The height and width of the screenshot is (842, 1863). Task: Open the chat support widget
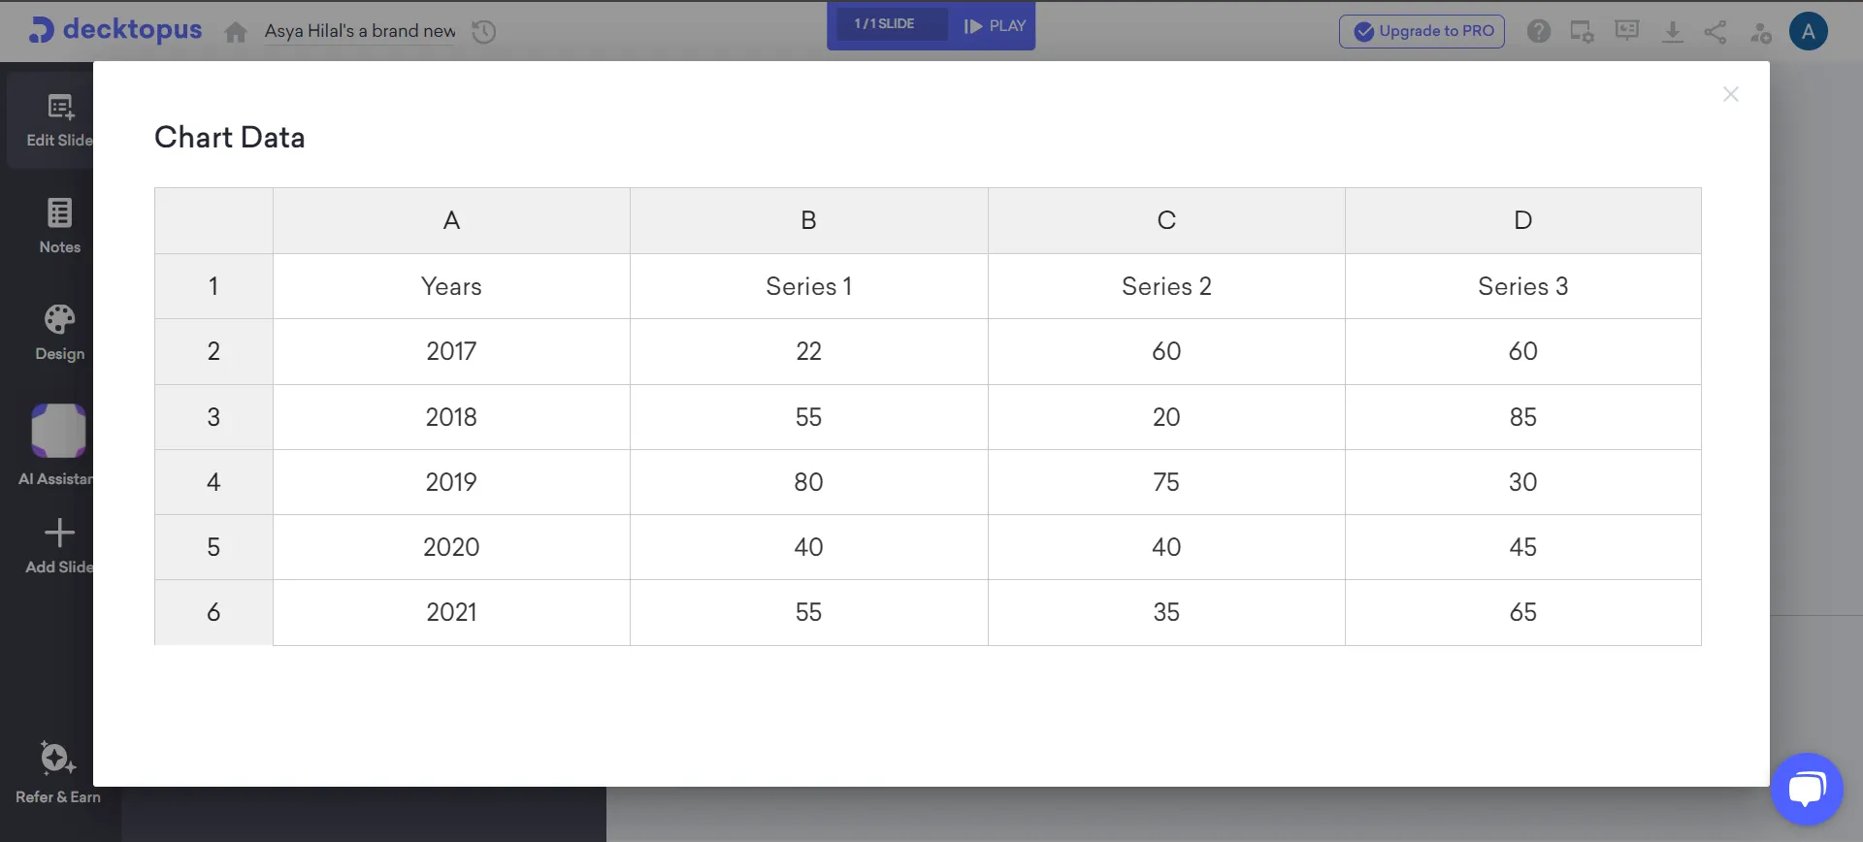[x=1808, y=788]
